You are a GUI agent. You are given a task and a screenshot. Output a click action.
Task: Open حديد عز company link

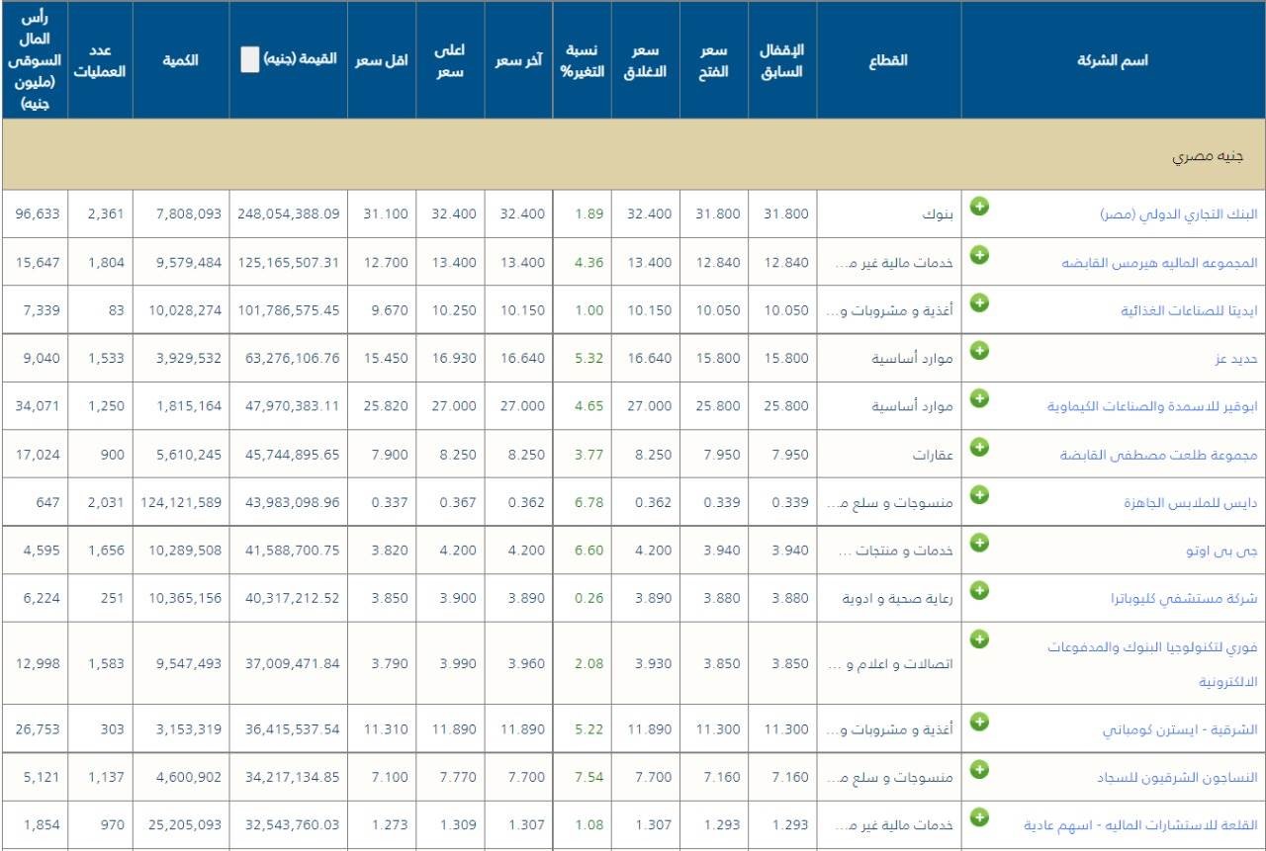[x=1236, y=359]
